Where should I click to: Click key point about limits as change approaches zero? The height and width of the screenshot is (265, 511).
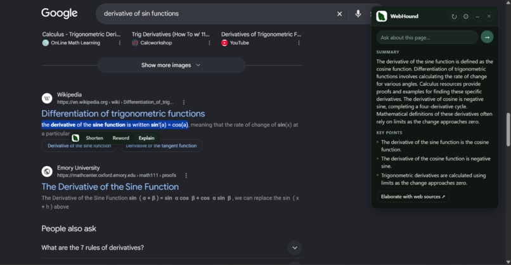tap(434, 179)
